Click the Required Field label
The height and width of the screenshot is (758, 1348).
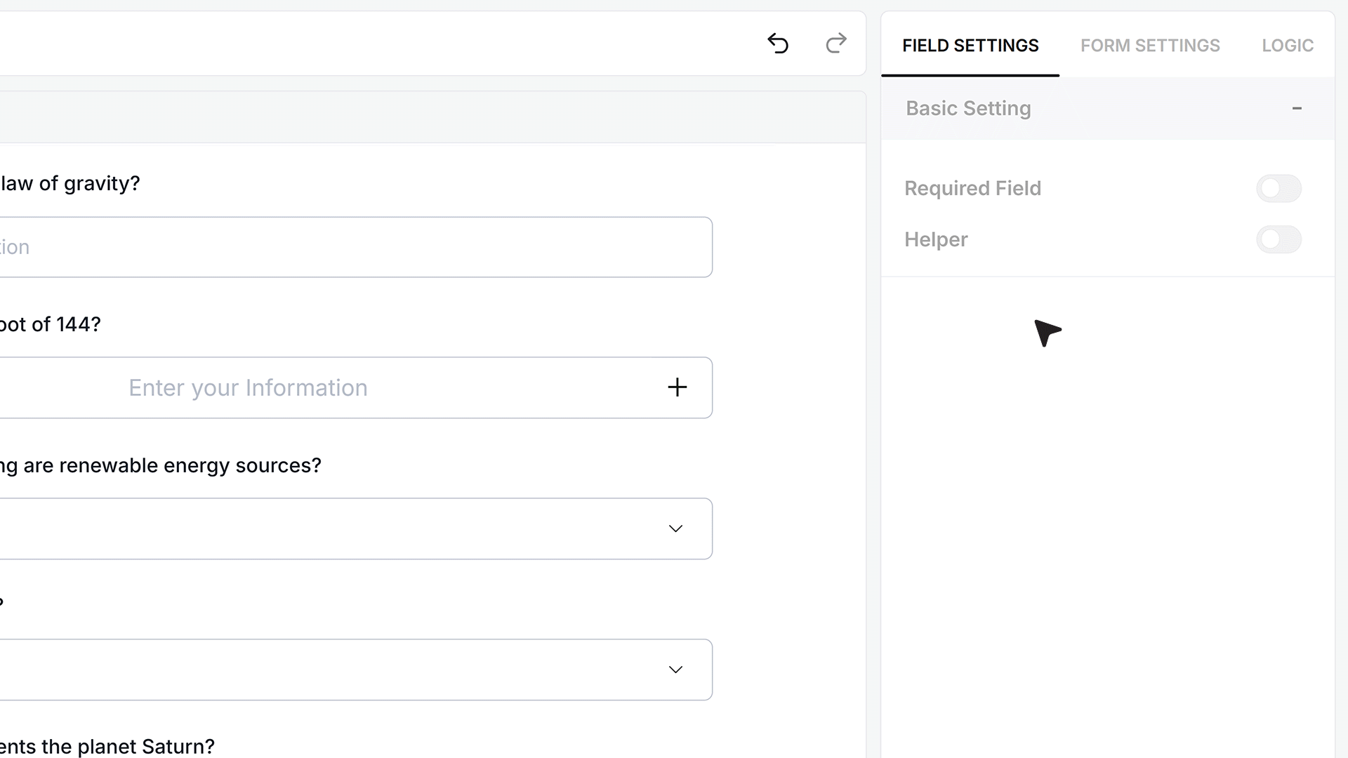972,188
